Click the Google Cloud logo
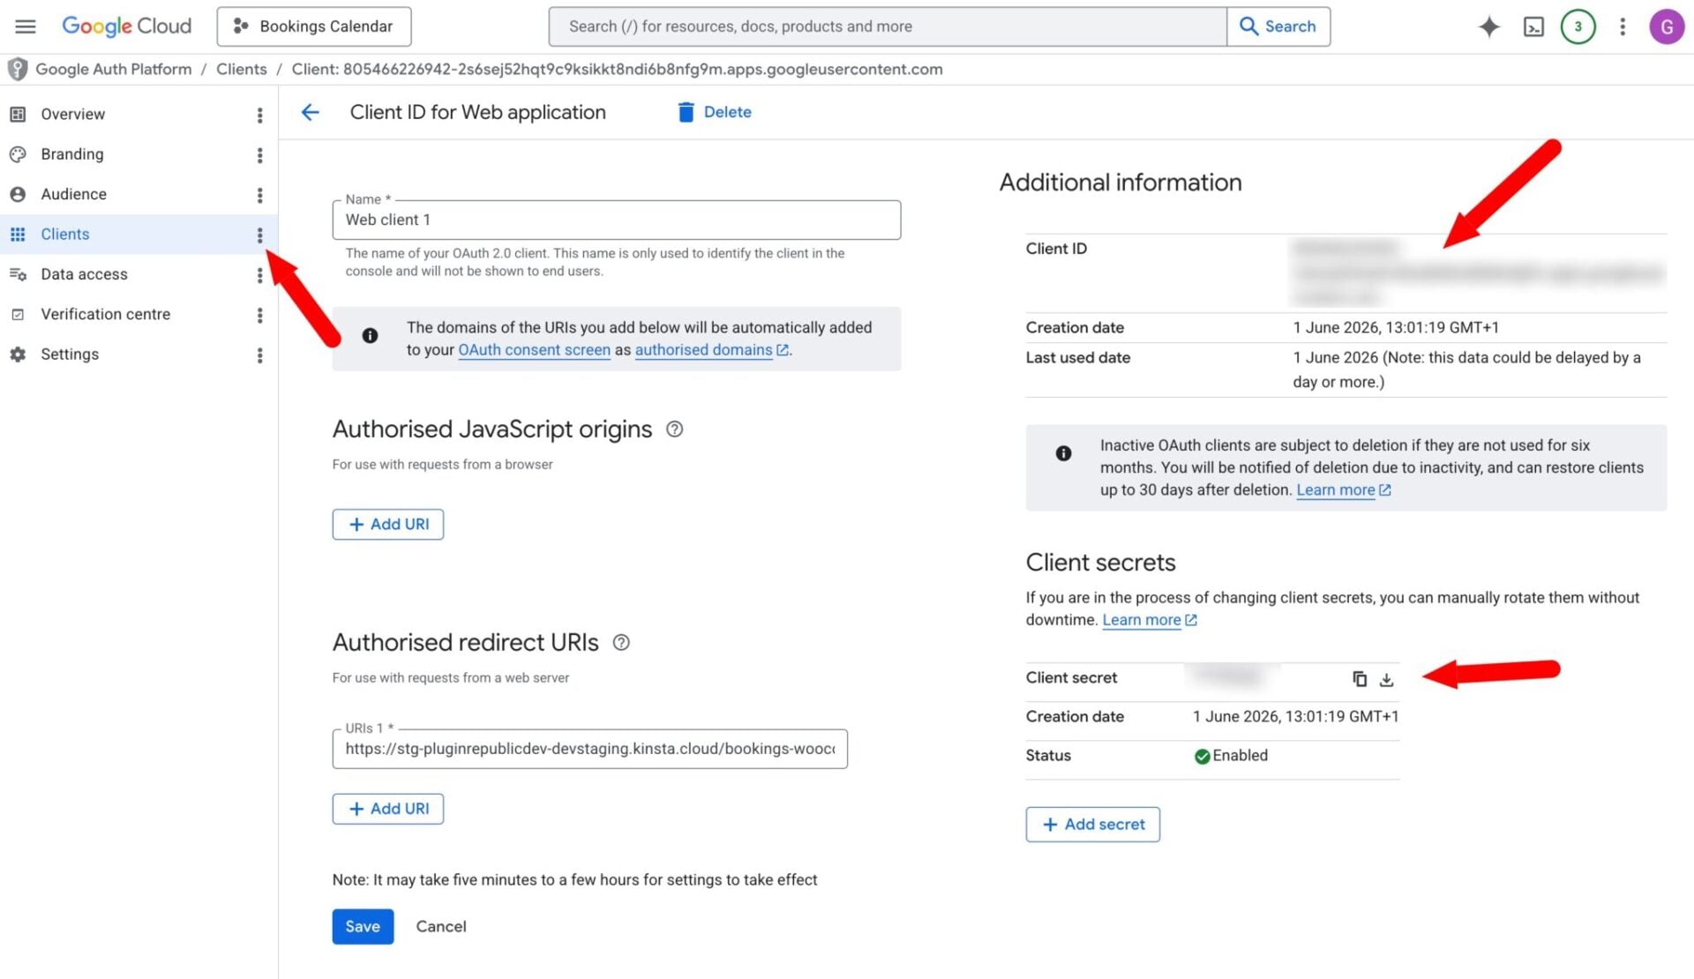 pos(126,26)
